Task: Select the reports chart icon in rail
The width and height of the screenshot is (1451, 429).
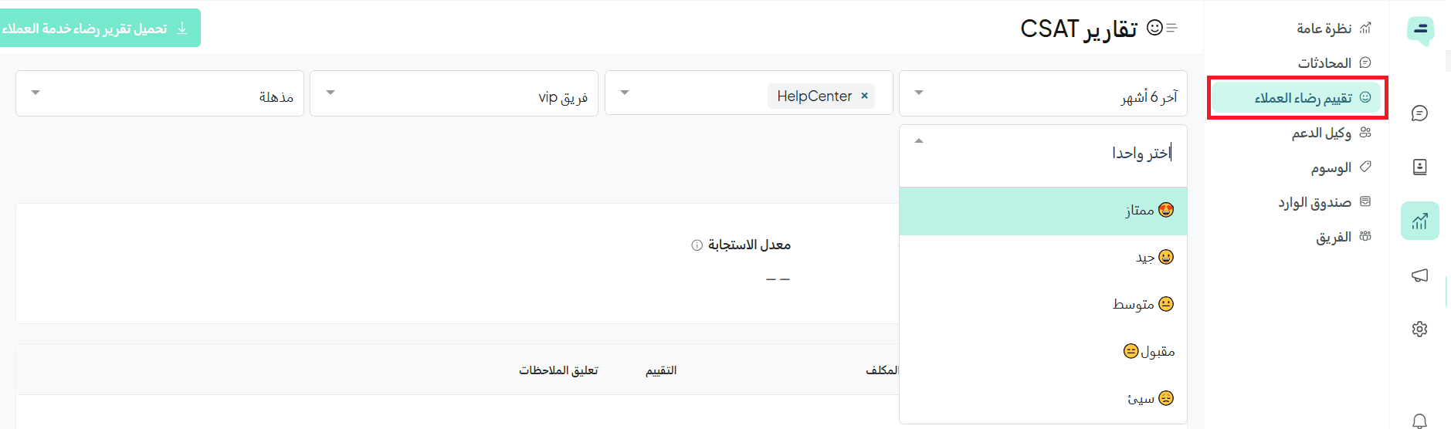Action: pos(1419,221)
